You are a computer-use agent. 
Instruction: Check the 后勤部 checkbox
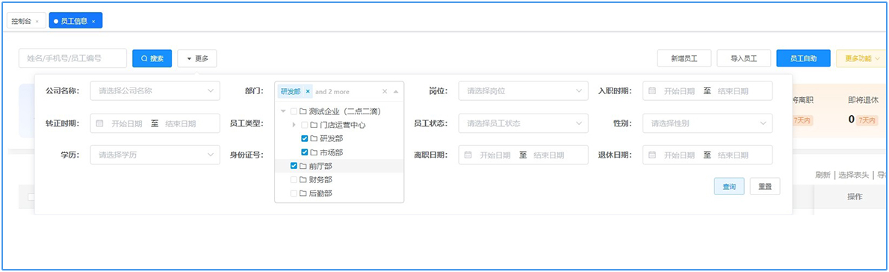[x=294, y=194]
